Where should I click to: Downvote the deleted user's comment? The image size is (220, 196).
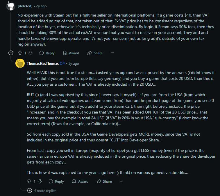(x=31, y=53)
